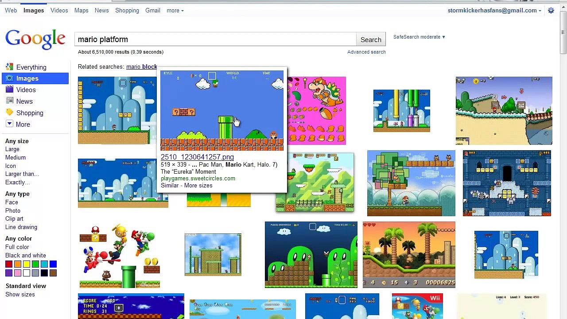Viewport: 567px width, 319px height.
Task: Focus the 'mario platform' search box
Action: click(215, 39)
